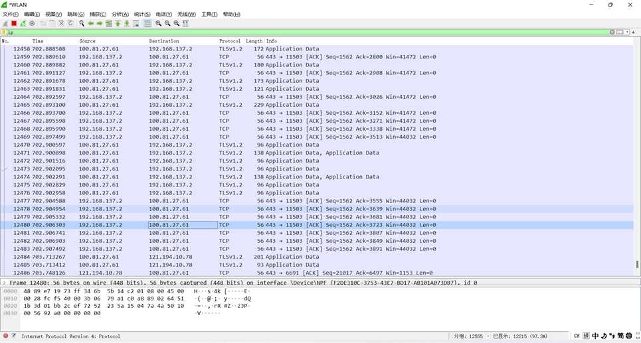Clear the display filter with X

click(612, 32)
